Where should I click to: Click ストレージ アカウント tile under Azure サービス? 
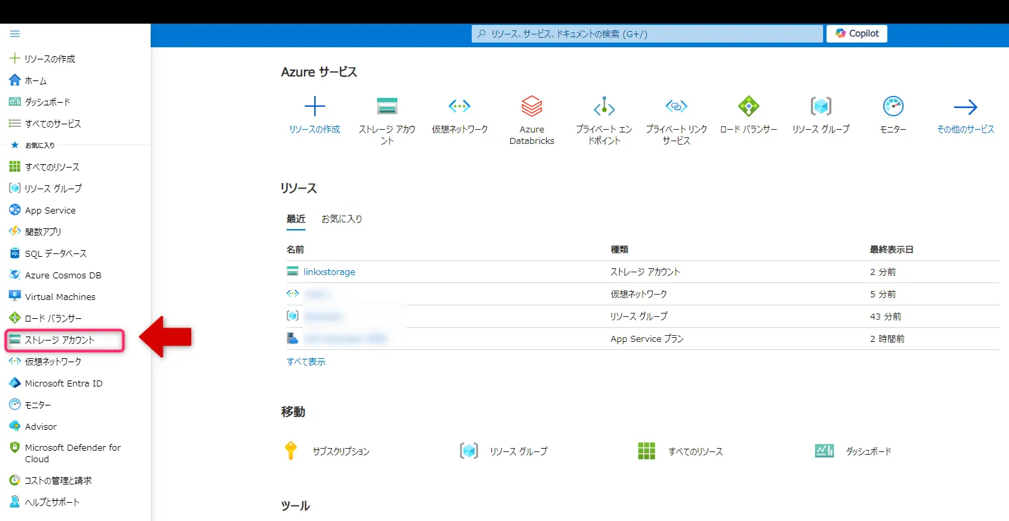(387, 120)
